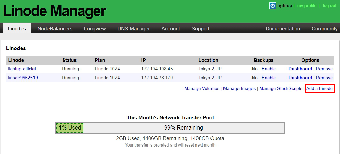Image resolution: width=340 pixels, height=154 pixels.
Task: Click Tokyo 2, JP location for lightup-official
Action: point(210,69)
